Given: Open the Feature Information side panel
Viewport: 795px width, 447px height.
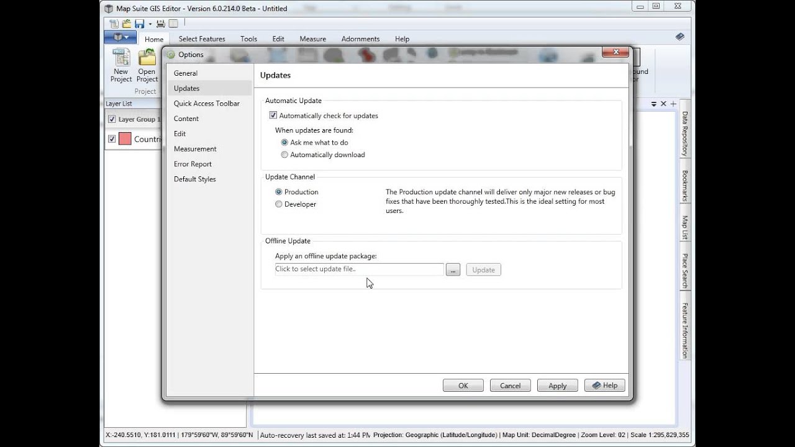Looking at the screenshot, I should tap(685, 330).
